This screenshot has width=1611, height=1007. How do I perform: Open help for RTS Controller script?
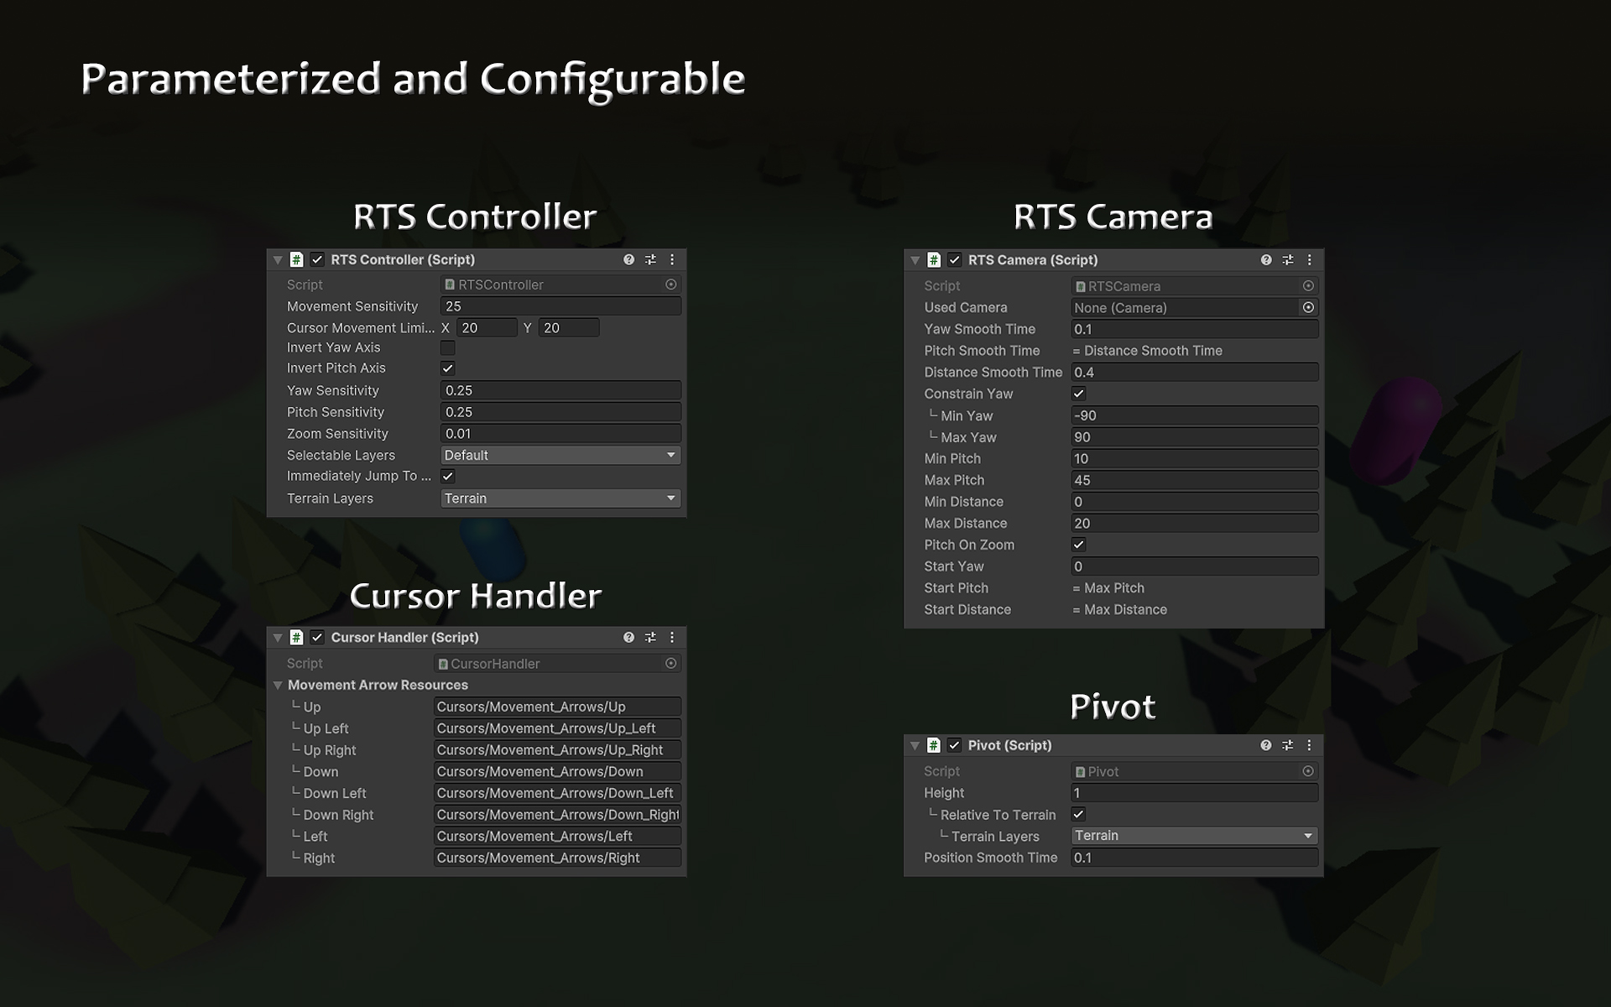pos(628,260)
